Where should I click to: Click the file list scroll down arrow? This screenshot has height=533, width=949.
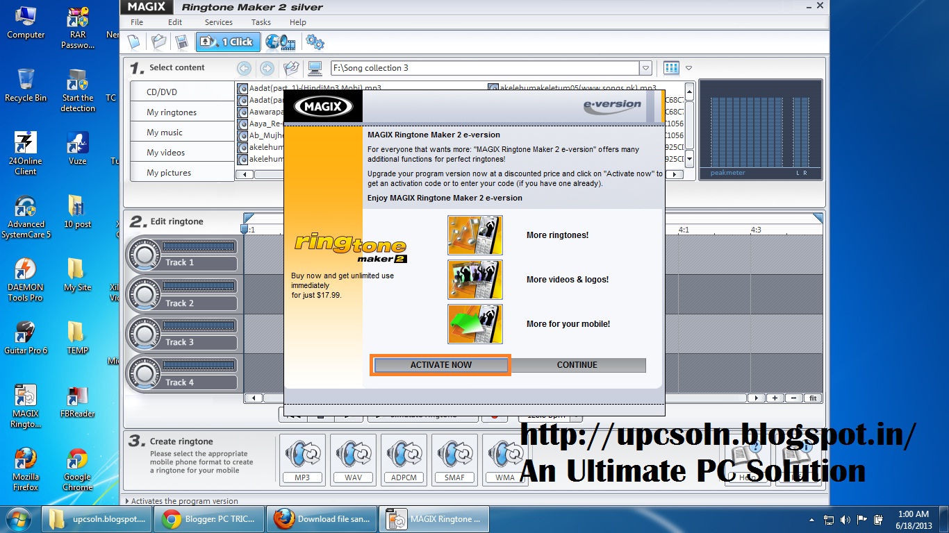689,159
